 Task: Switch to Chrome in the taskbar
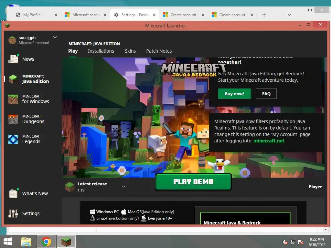pos(46,242)
